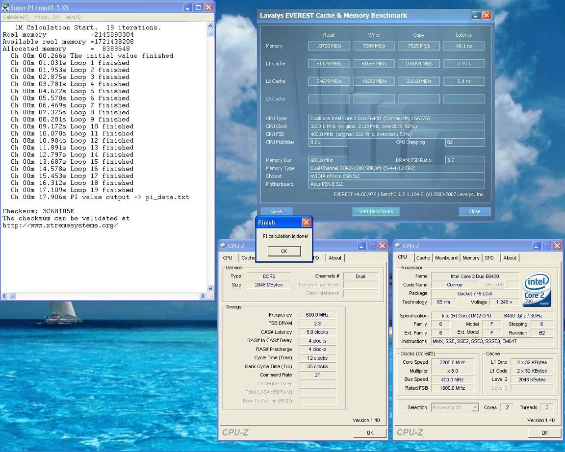Minimize the right CPU-Z window

pos(537,246)
